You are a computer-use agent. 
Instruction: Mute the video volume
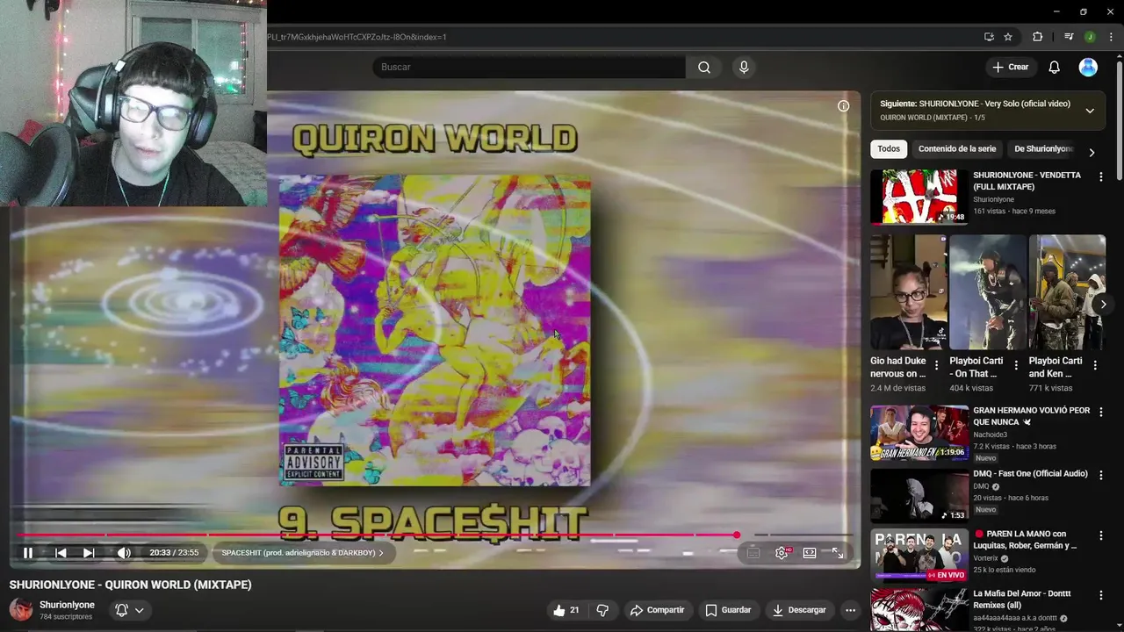pyautogui.click(x=124, y=553)
